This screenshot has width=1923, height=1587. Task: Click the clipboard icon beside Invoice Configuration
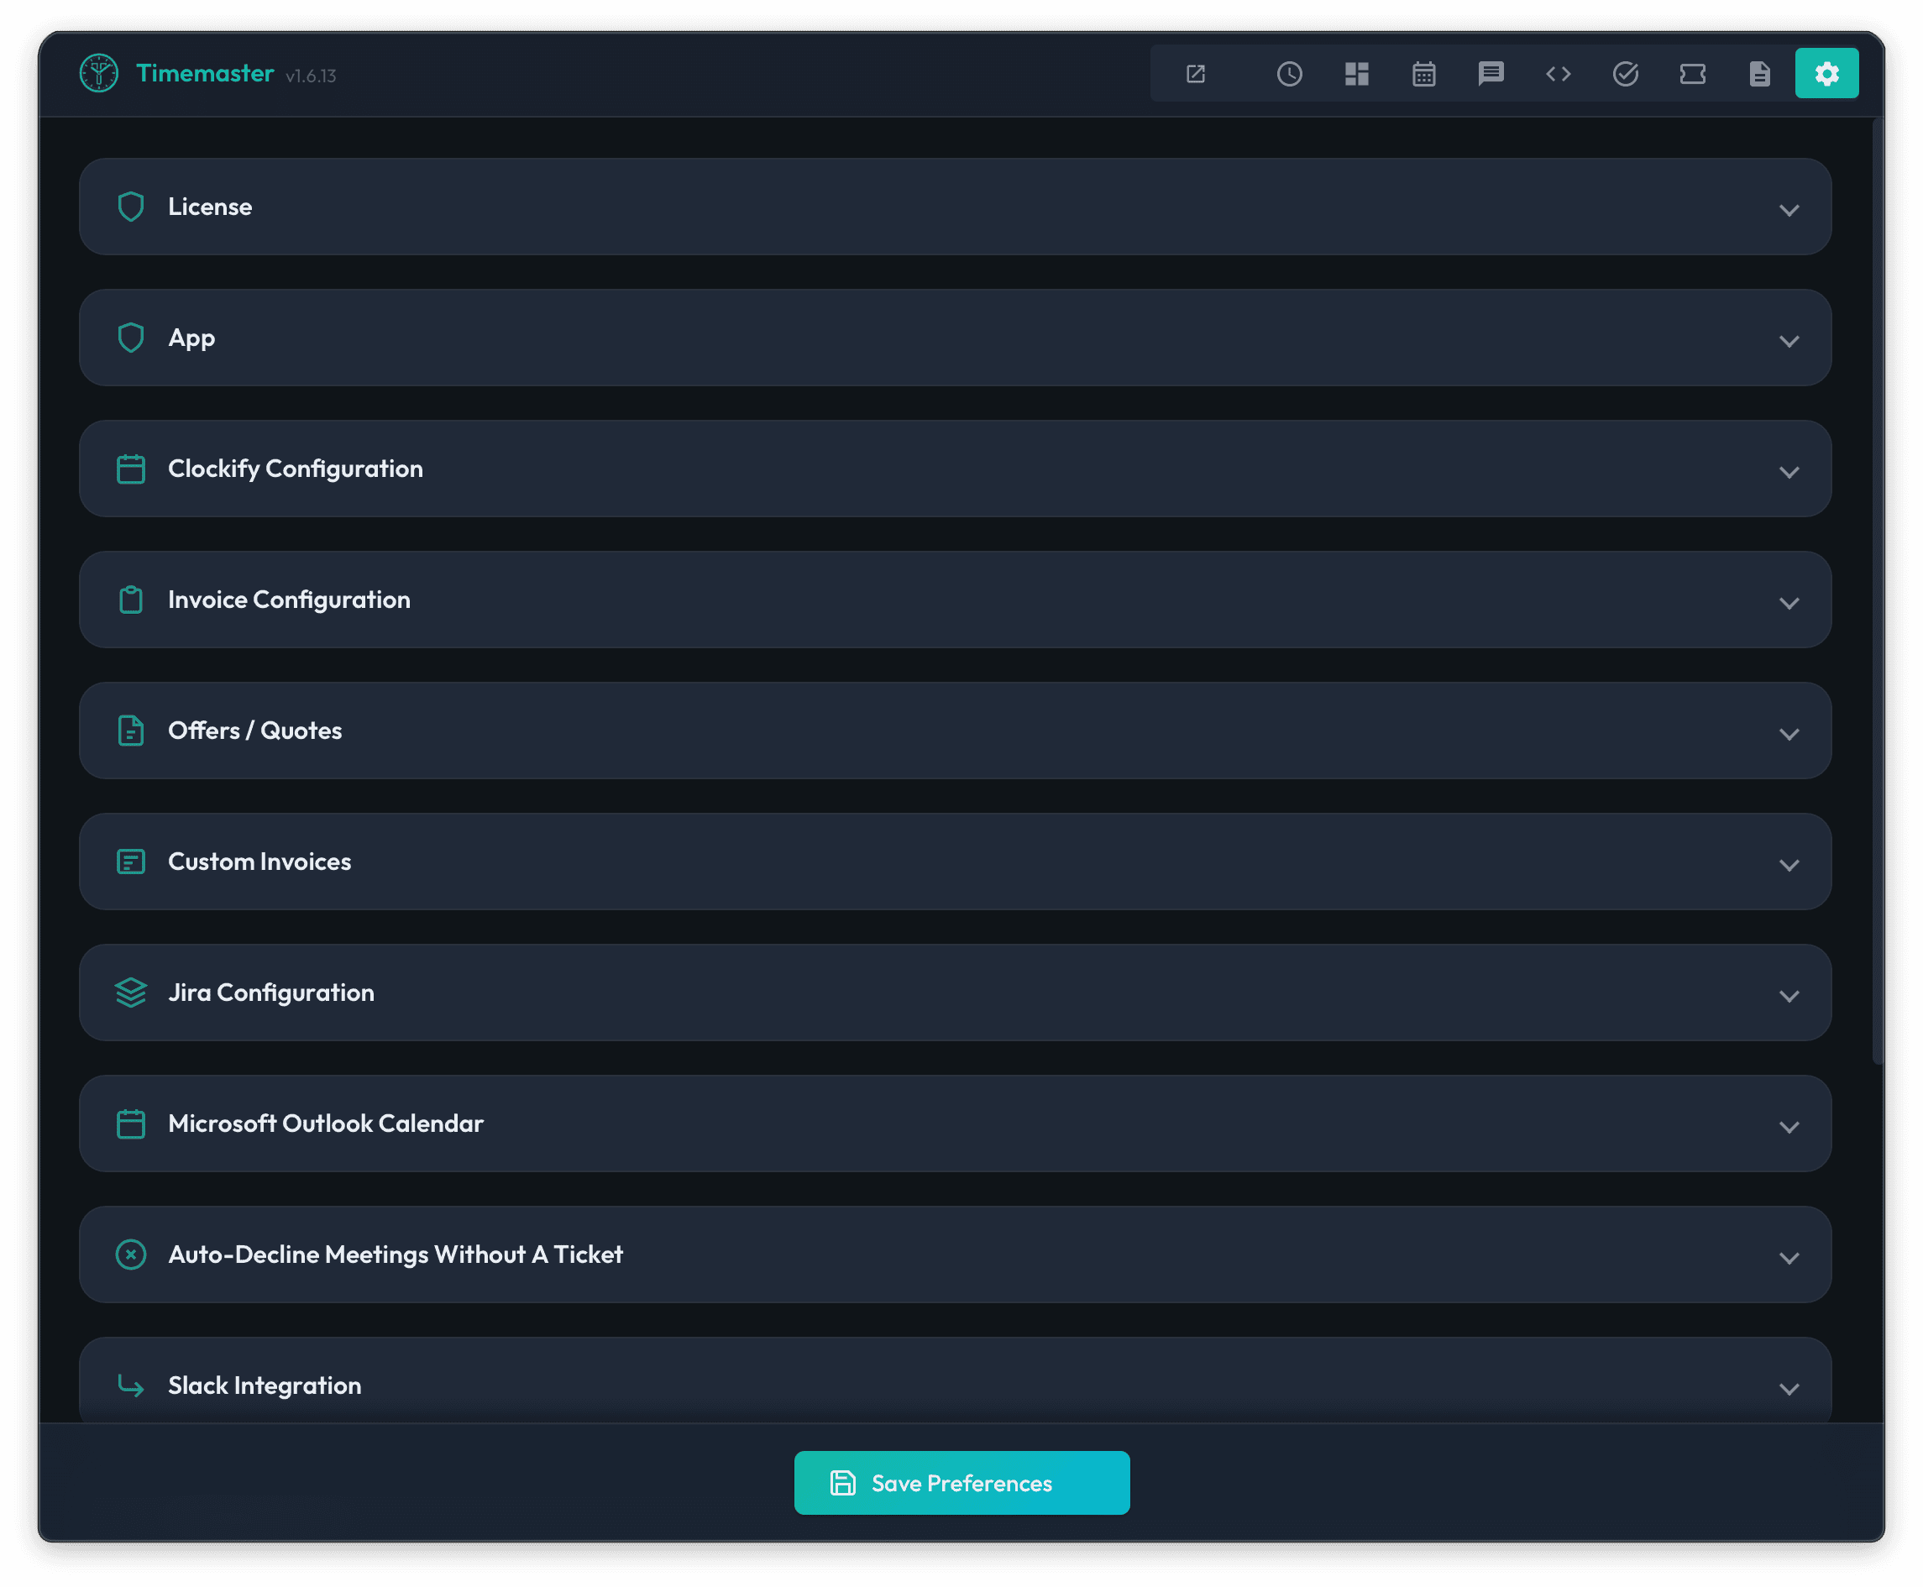(x=131, y=600)
